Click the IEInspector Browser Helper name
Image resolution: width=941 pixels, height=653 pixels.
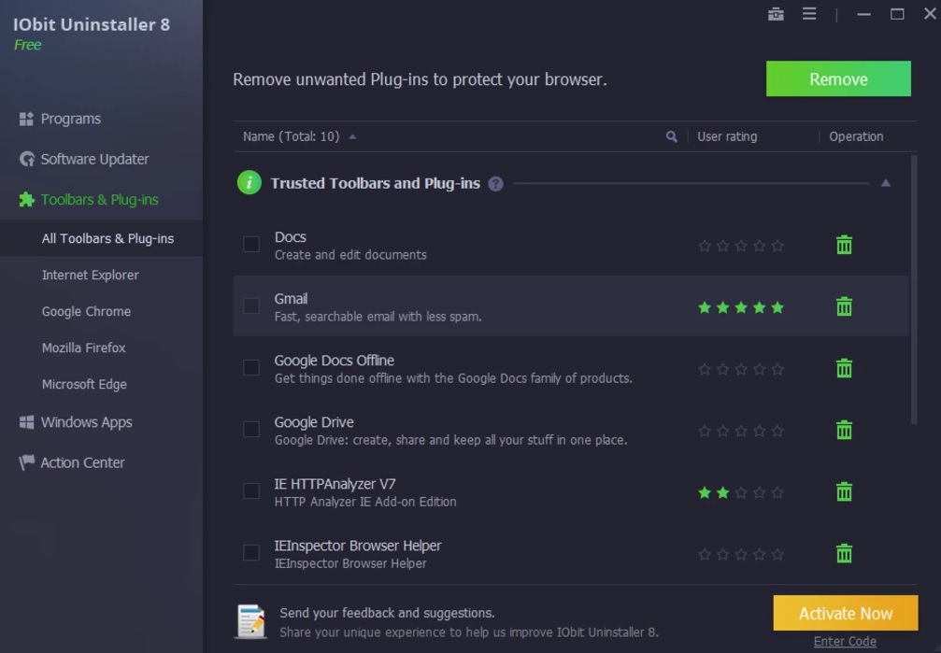coord(358,546)
